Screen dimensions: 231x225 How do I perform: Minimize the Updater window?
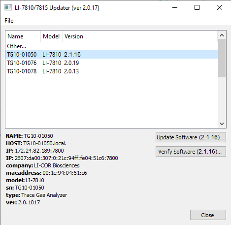click(x=175, y=7)
